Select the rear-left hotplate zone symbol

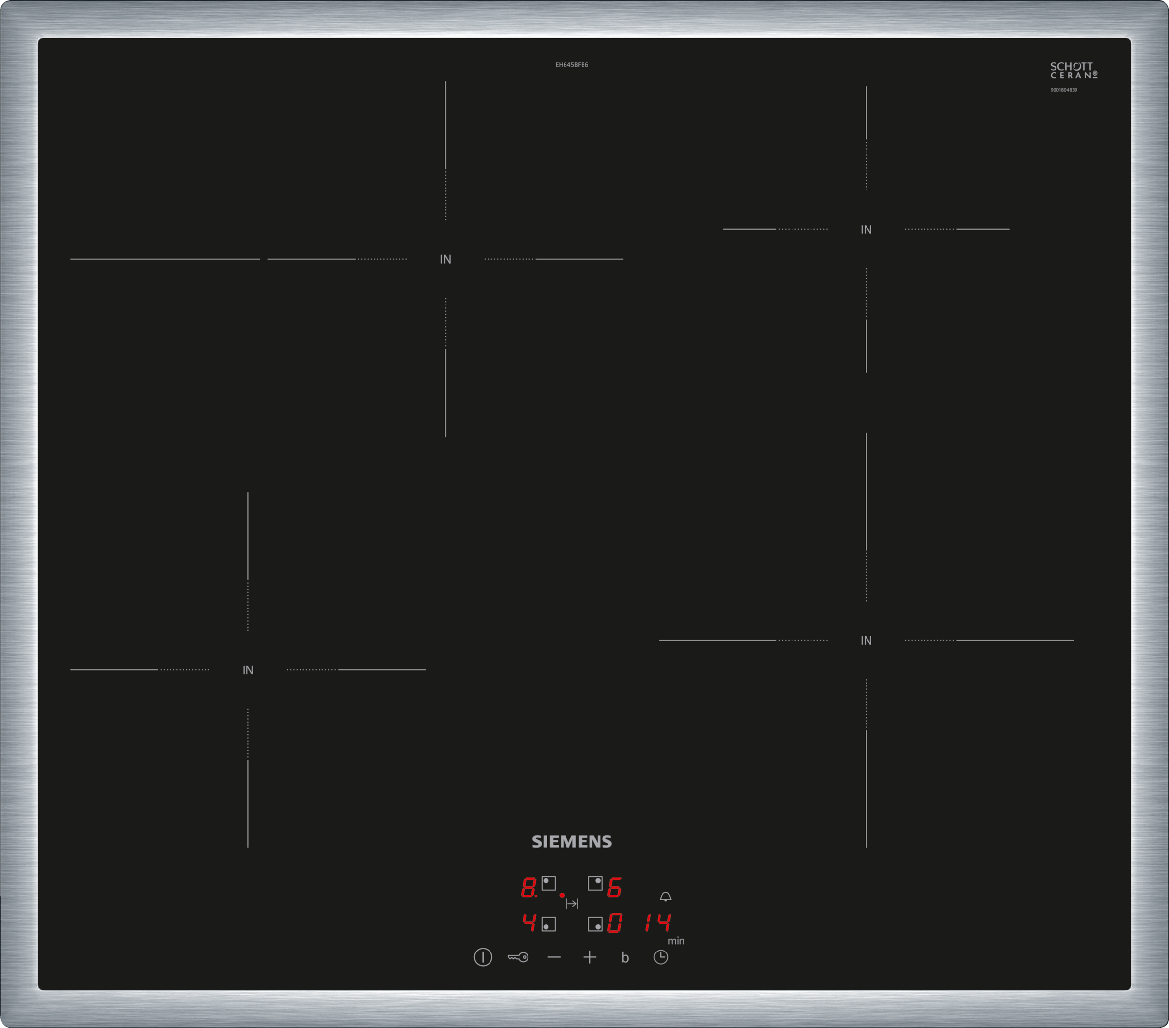pyautogui.click(x=548, y=883)
